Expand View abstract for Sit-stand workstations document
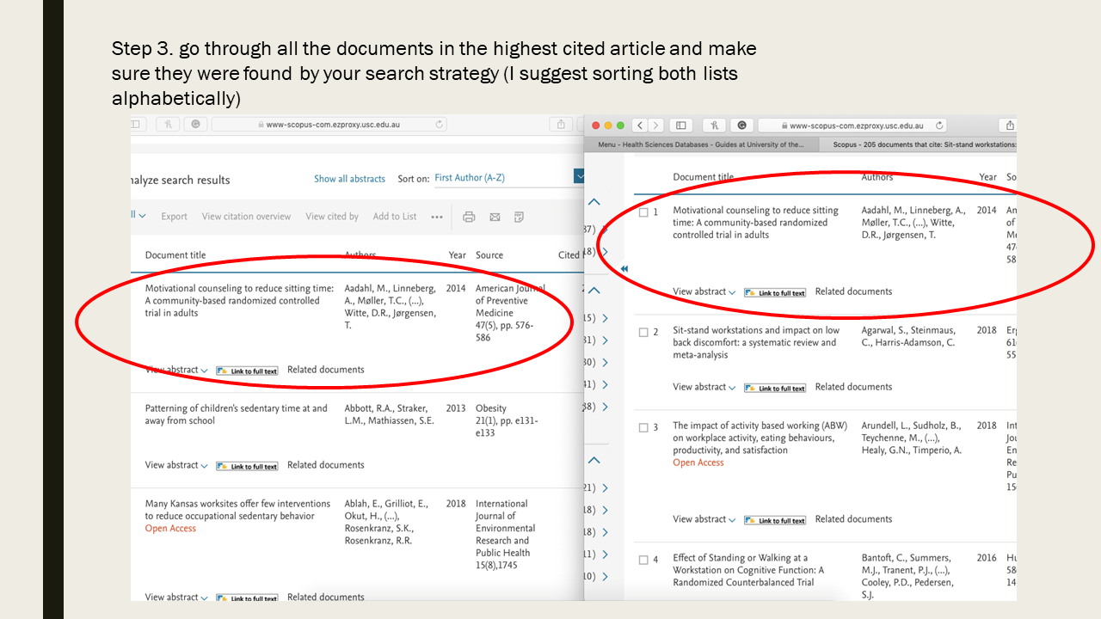This screenshot has width=1101, height=619. click(704, 387)
